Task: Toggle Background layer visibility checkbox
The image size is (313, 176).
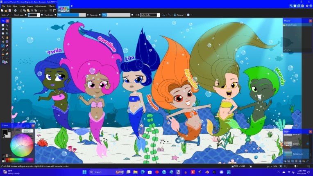Action: (308, 154)
